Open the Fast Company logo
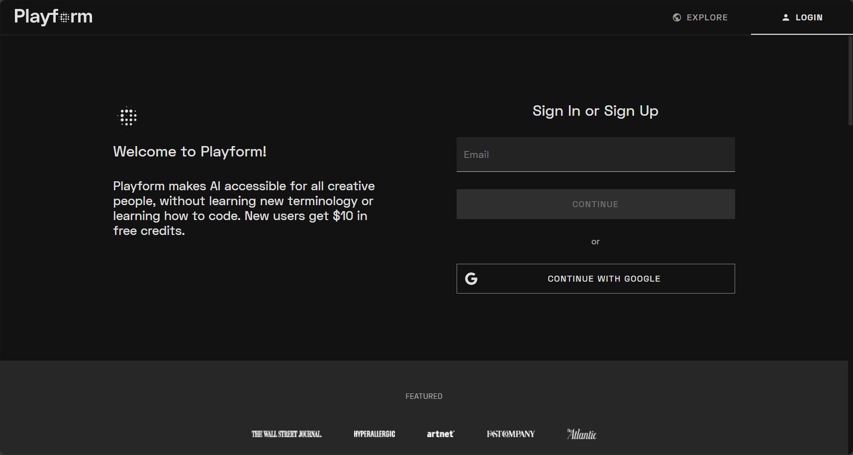 pyautogui.click(x=511, y=434)
